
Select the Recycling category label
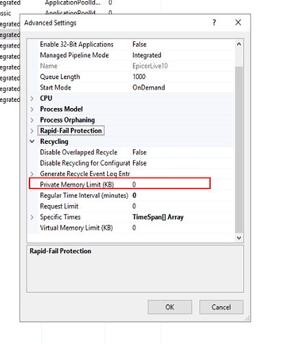(x=54, y=142)
